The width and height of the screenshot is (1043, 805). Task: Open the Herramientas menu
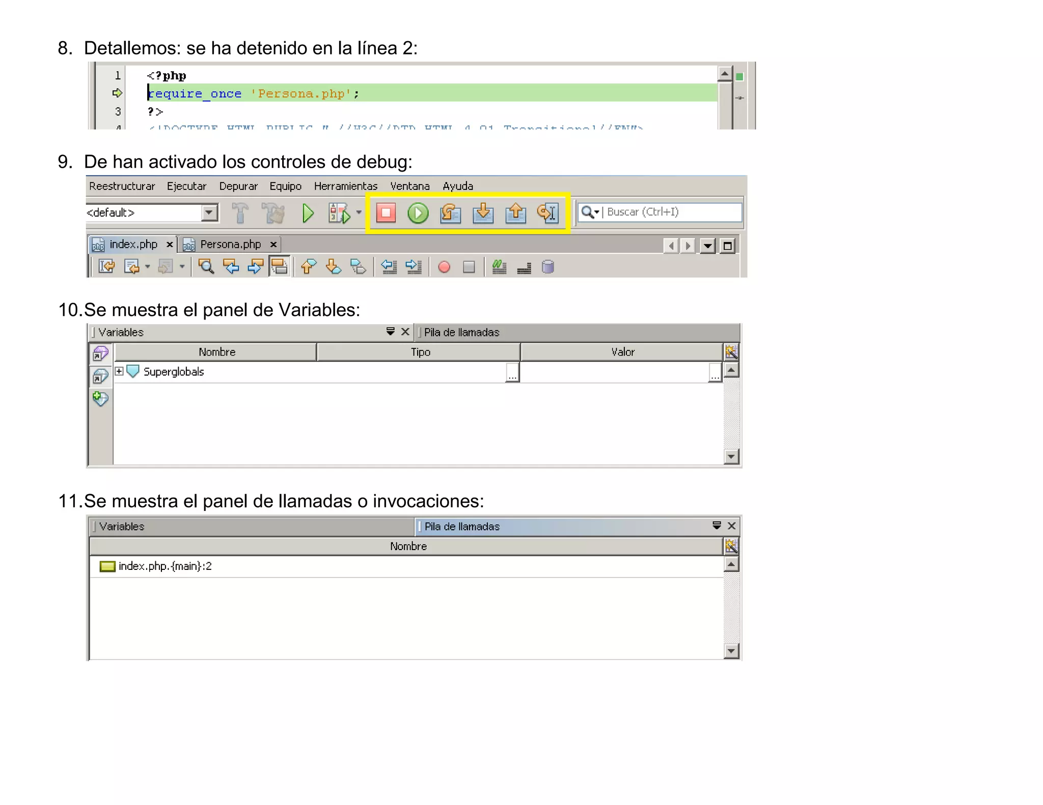346,186
